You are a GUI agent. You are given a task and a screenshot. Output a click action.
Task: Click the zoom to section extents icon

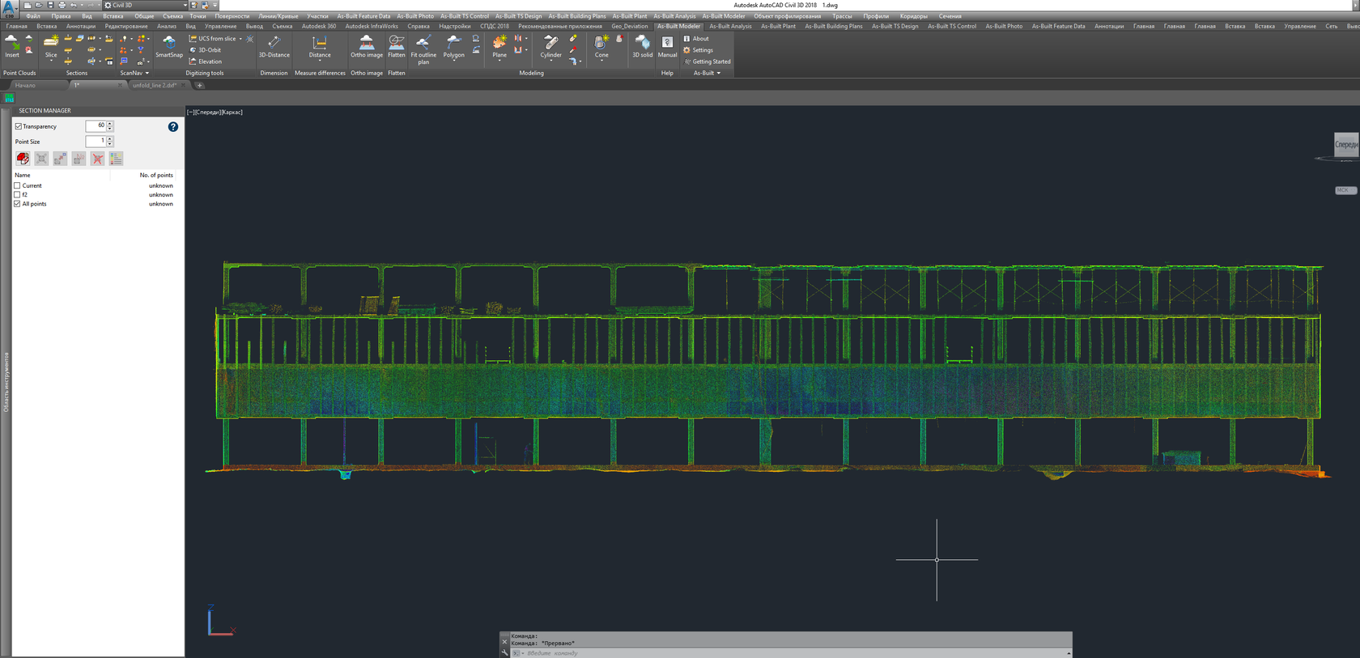pos(41,159)
